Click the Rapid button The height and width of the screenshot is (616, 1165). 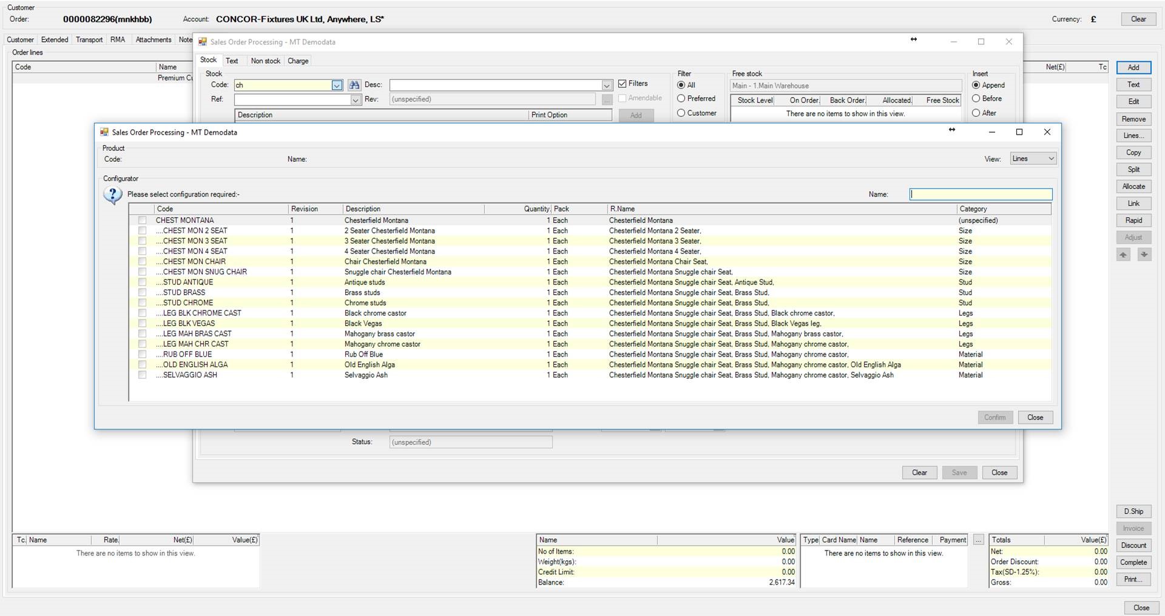pos(1133,220)
